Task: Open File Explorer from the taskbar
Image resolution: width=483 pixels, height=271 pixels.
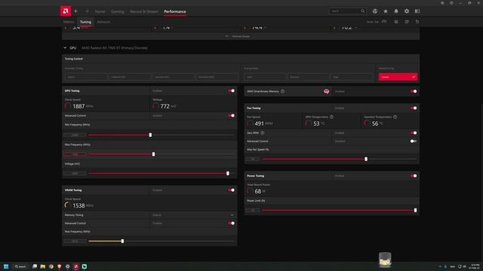Action: point(43,266)
